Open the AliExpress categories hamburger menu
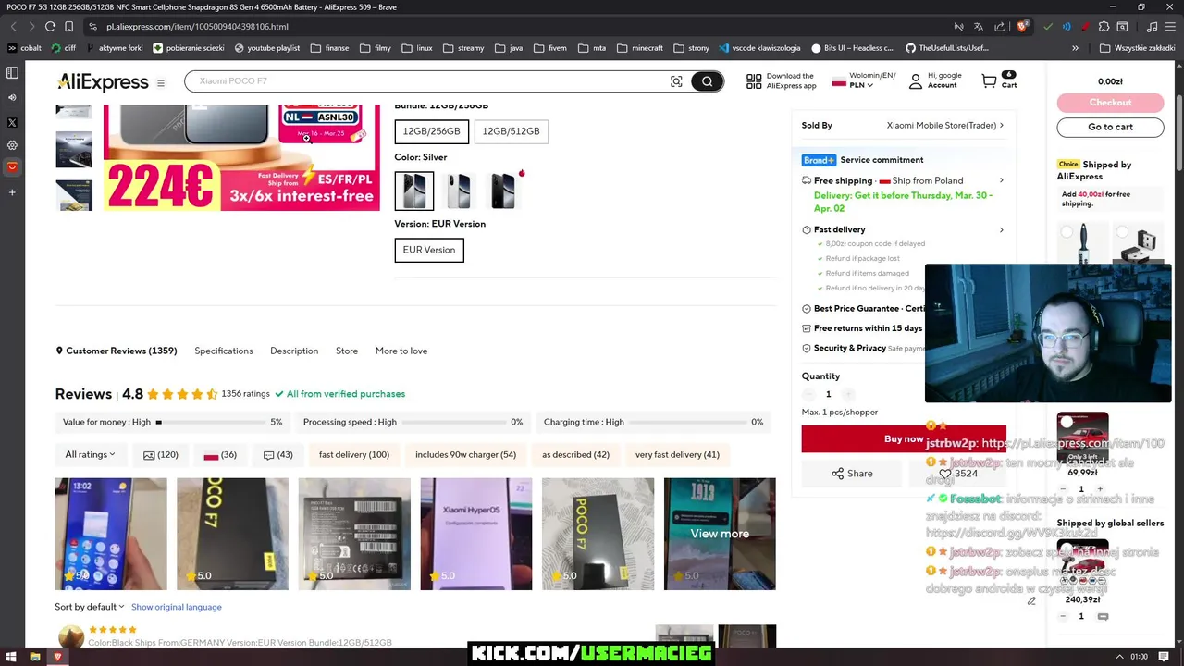Screen dimensions: 1184x666 coord(161,82)
